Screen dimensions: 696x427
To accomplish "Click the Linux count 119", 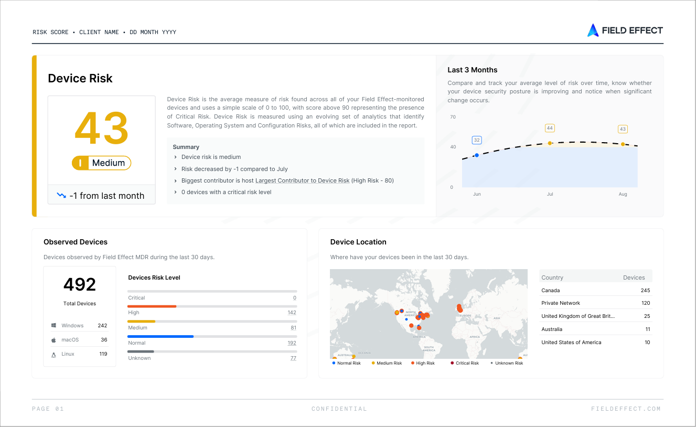I will point(103,354).
